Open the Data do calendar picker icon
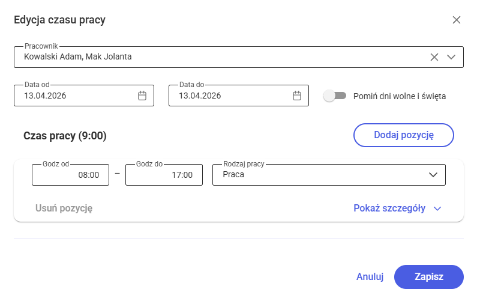 (x=297, y=96)
